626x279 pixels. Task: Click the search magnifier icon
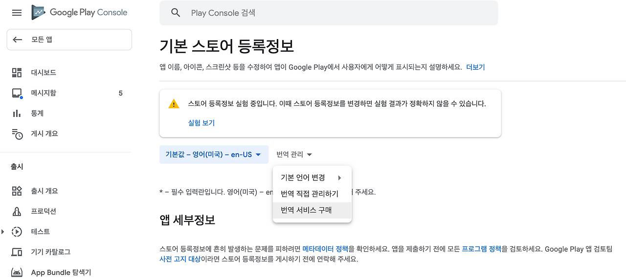176,13
